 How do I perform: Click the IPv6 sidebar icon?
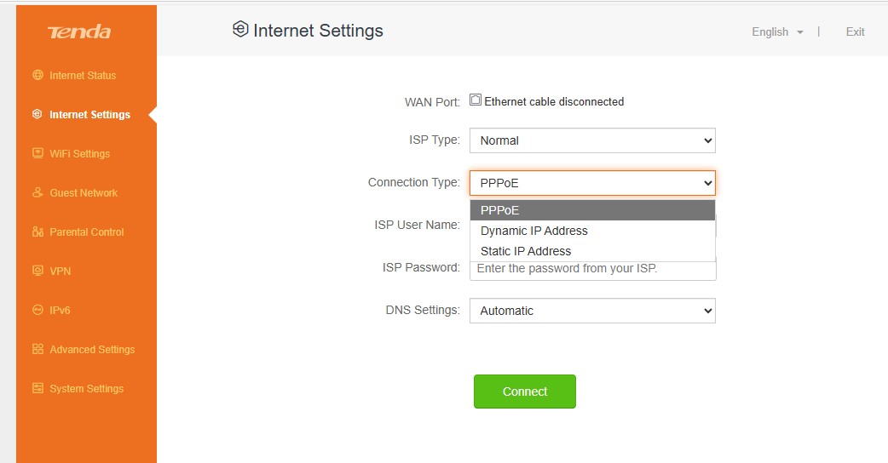[37, 310]
